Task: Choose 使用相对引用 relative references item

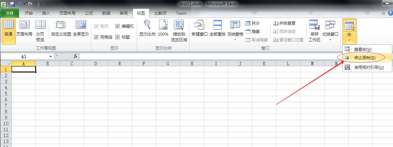Action: [x=367, y=67]
